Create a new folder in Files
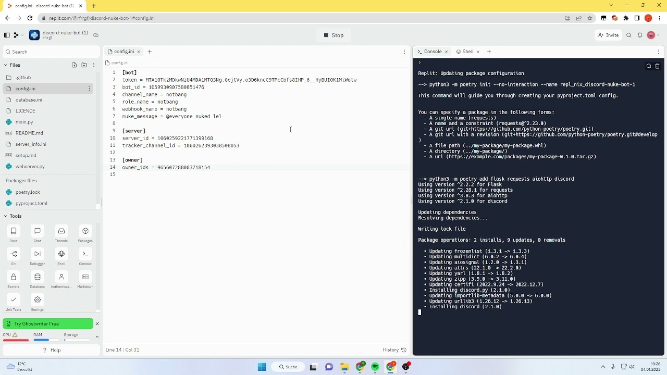667x375 pixels. [84, 65]
